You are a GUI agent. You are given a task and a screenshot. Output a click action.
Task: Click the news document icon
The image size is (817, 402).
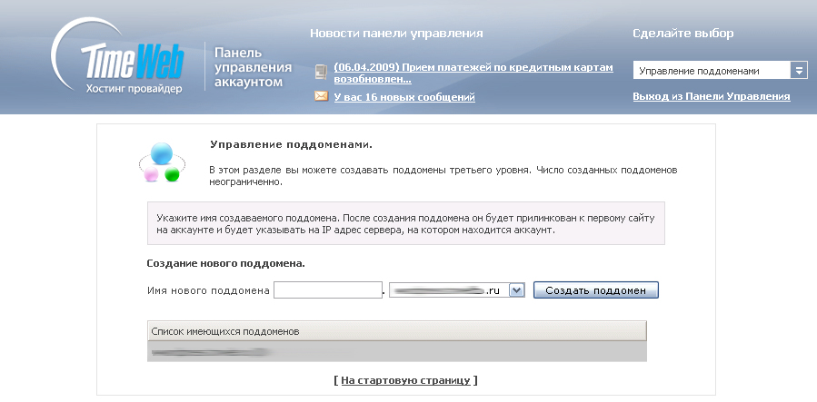321,72
